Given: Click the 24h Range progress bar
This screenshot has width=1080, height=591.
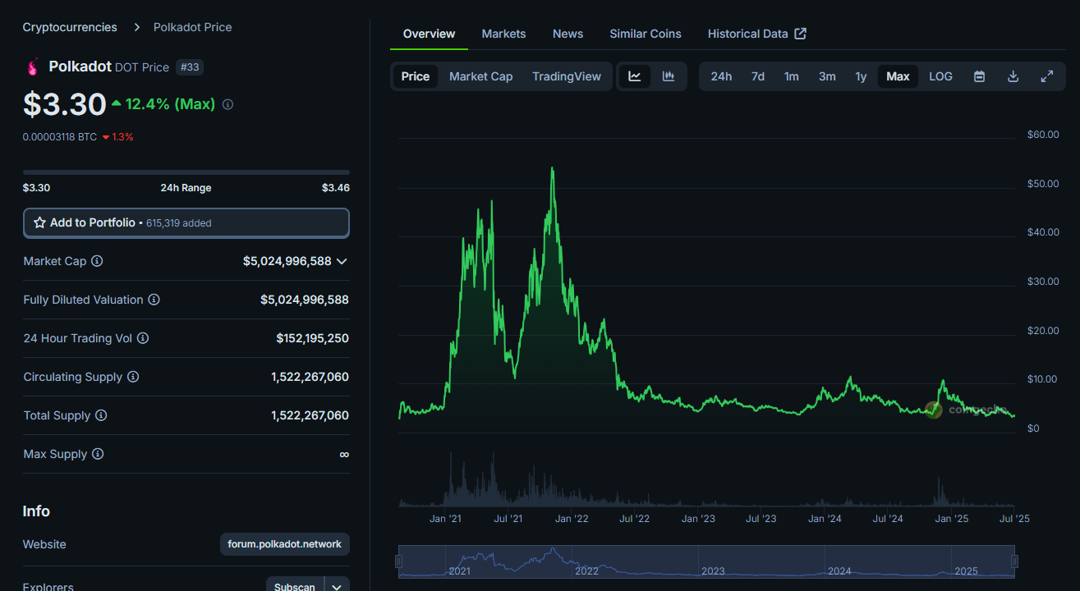Looking at the screenshot, I should [x=186, y=172].
